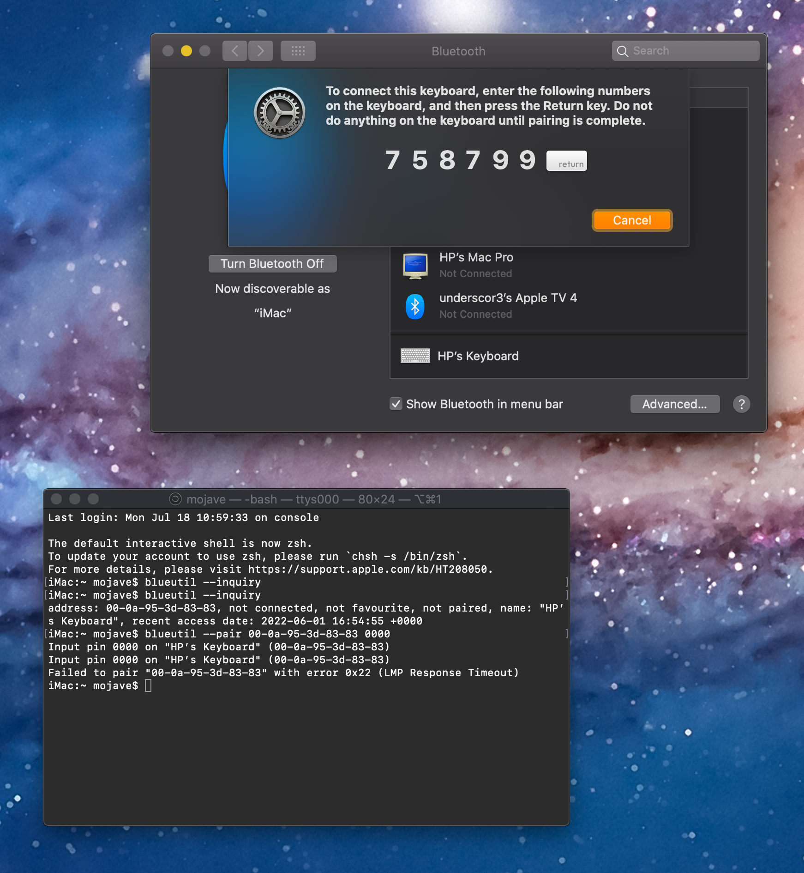Select underscor3's Apple TV 4 device
The height and width of the screenshot is (873, 804).
pyautogui.click(x=569, y=306)
